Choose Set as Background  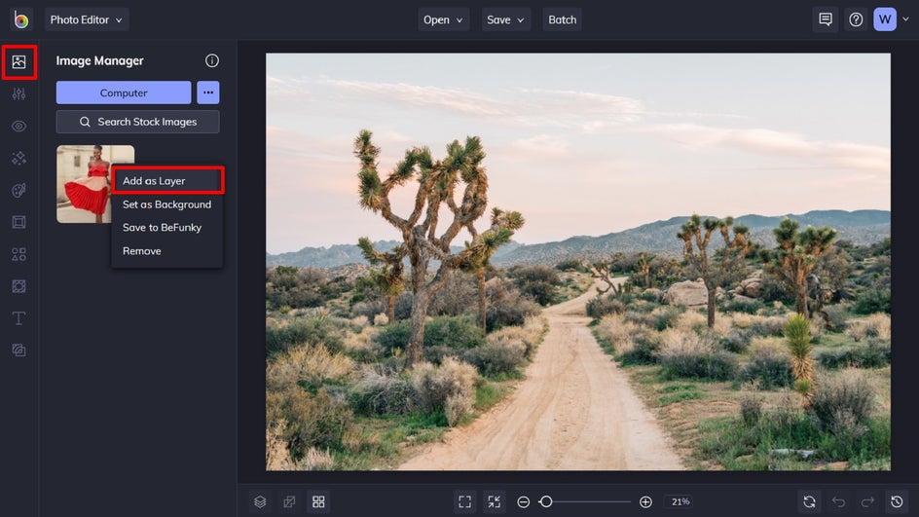[x=167, y=204]
